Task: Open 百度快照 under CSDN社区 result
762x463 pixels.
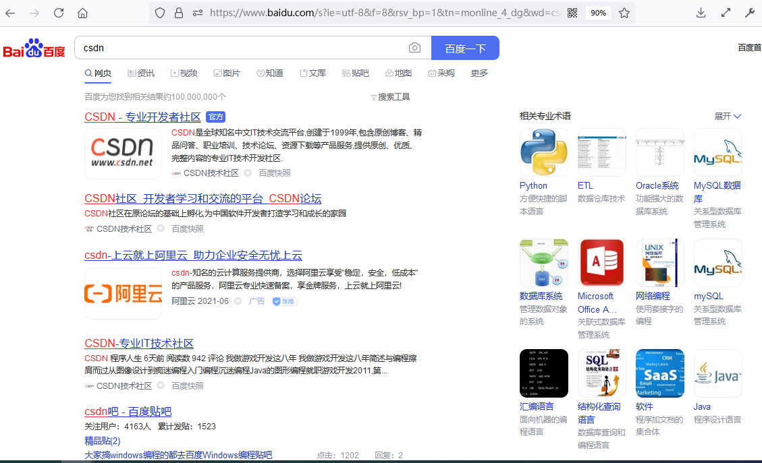Action: (188, 229)
